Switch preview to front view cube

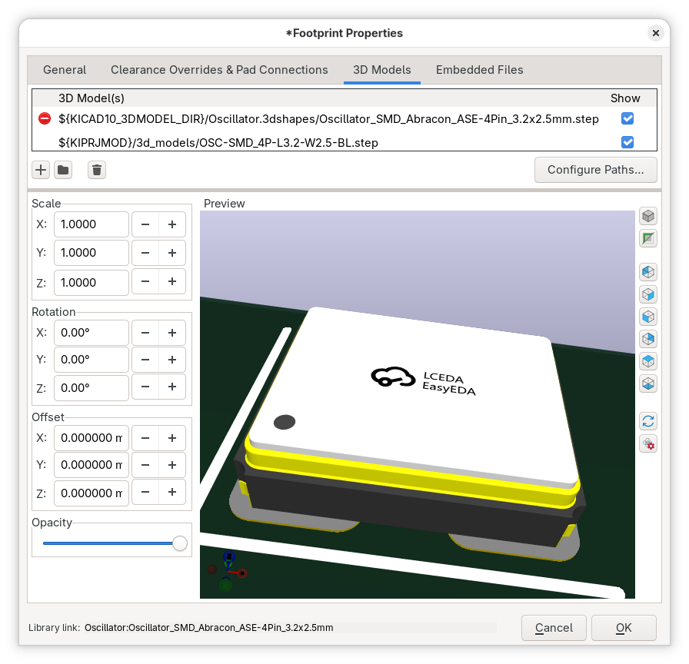click(648, 317)
